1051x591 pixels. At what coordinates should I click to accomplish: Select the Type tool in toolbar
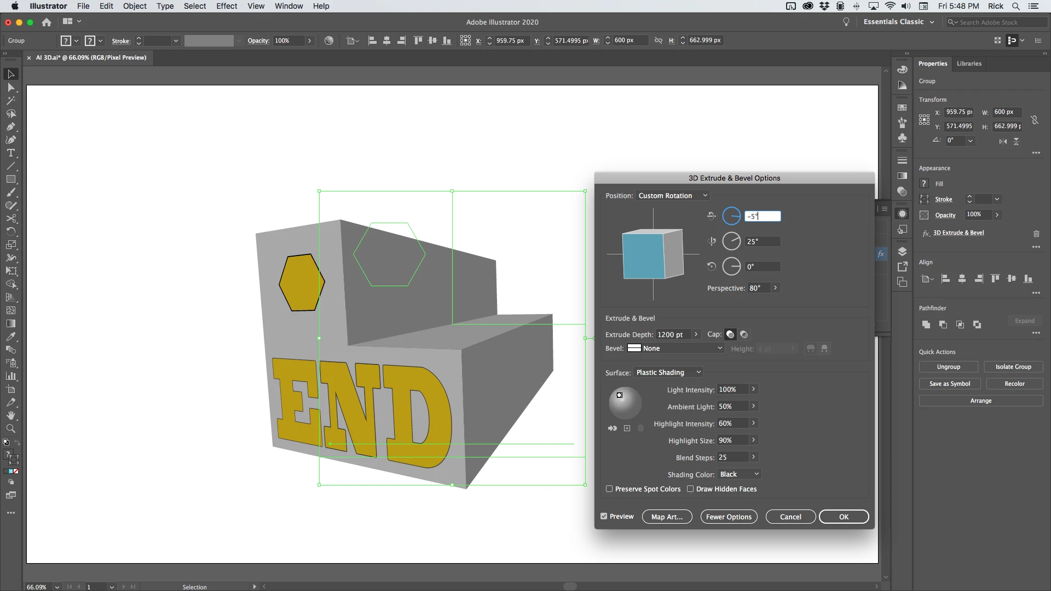(x=10, y=153)
